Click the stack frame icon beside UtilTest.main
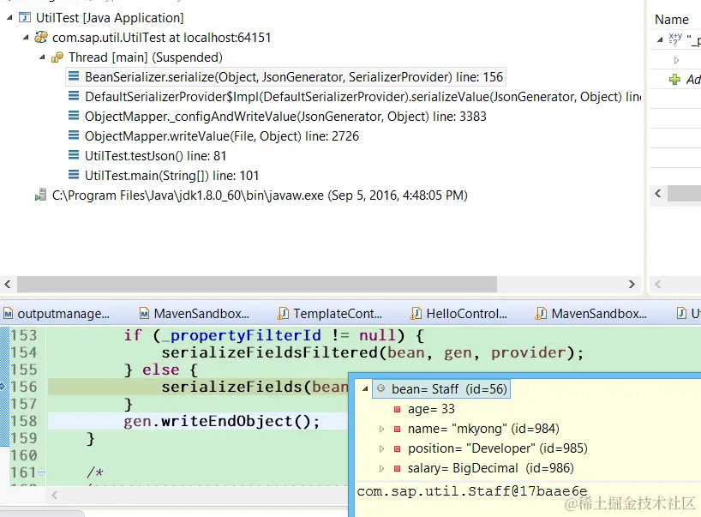This screenshot has width=701, height=517. (x=74, y=175)
